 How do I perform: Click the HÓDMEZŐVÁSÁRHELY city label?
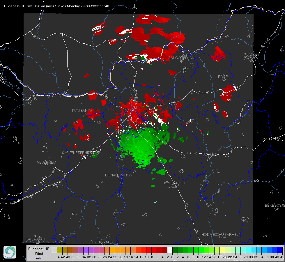click(221, 235)
